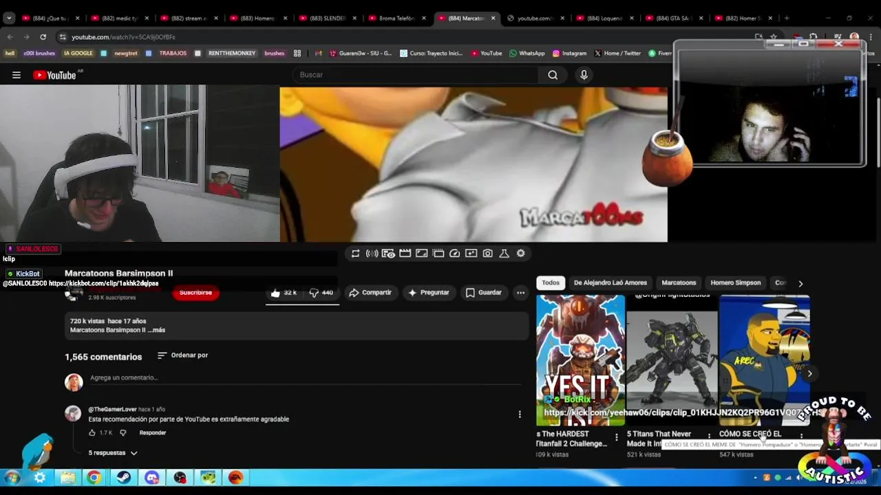Dislike the video with 440 thumbs down

point(321,293)
